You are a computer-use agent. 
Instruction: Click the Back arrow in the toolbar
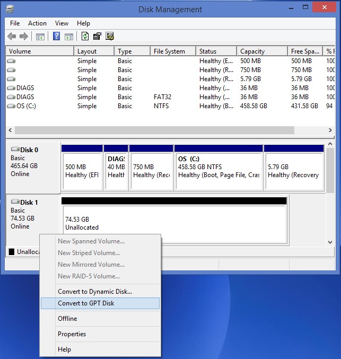pyautogui.click(x=12, y=36)
